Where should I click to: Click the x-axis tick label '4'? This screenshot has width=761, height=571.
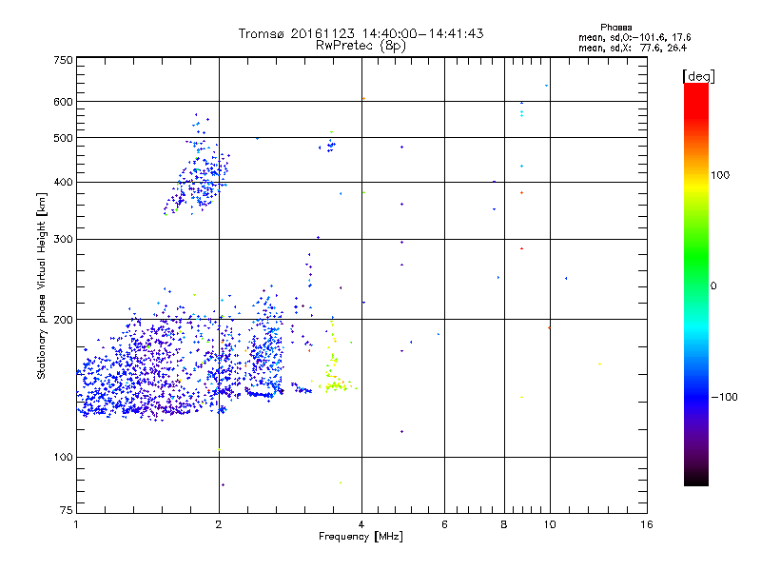point(361,524)
